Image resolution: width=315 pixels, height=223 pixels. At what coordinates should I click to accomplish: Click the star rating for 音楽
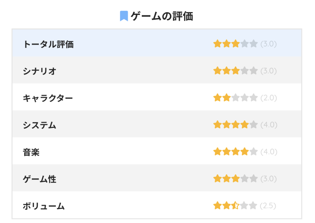(235, 152)
